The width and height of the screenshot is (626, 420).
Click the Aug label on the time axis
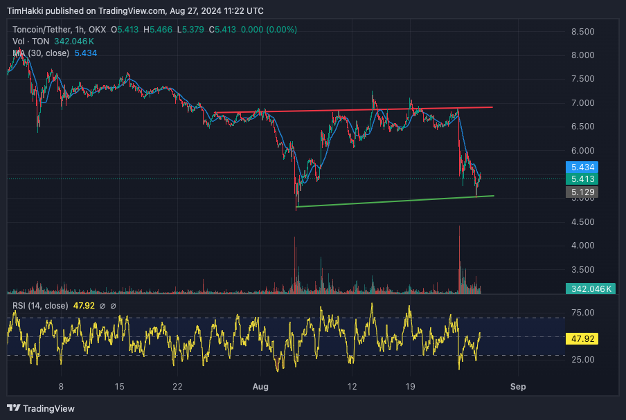click(260, 387)
